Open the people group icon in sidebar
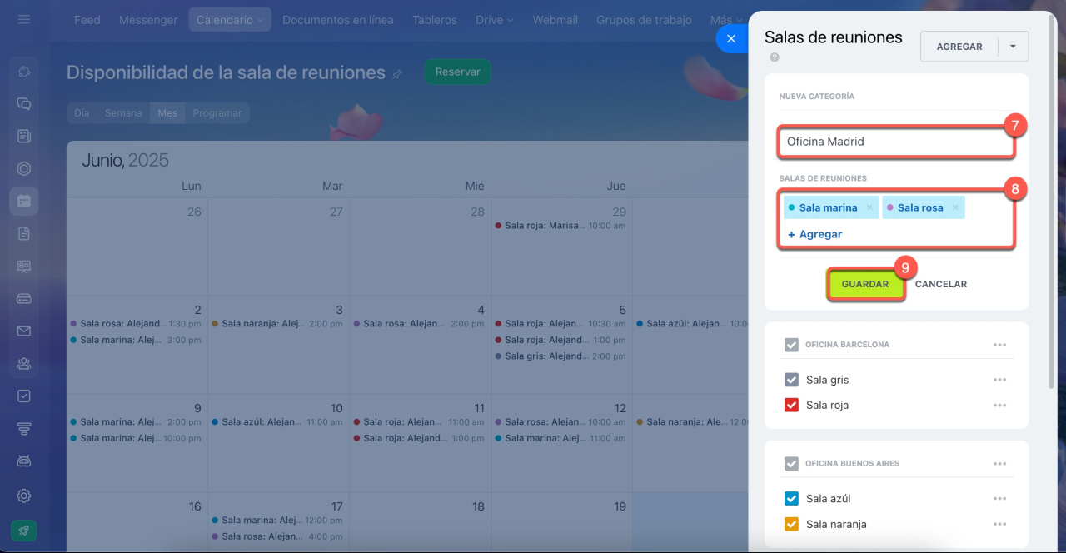 24,364
